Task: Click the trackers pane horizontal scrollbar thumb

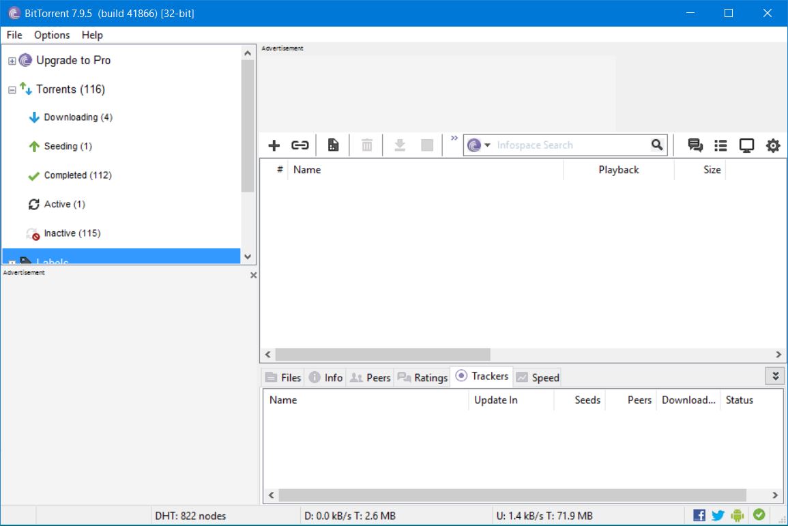Action: click(512, 495)
